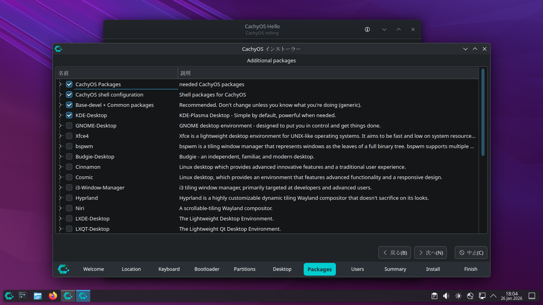Expand the KDE-Desktop package group
This screenshot has height=305, width=543.
point(60,115)
